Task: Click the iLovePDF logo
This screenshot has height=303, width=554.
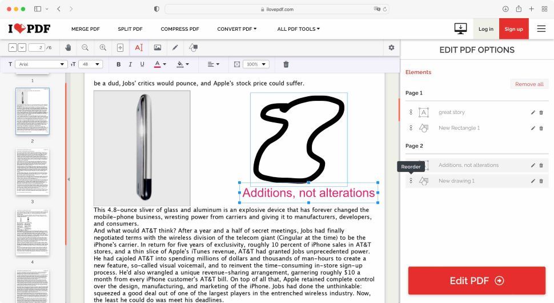Action: tap(29, 28)
